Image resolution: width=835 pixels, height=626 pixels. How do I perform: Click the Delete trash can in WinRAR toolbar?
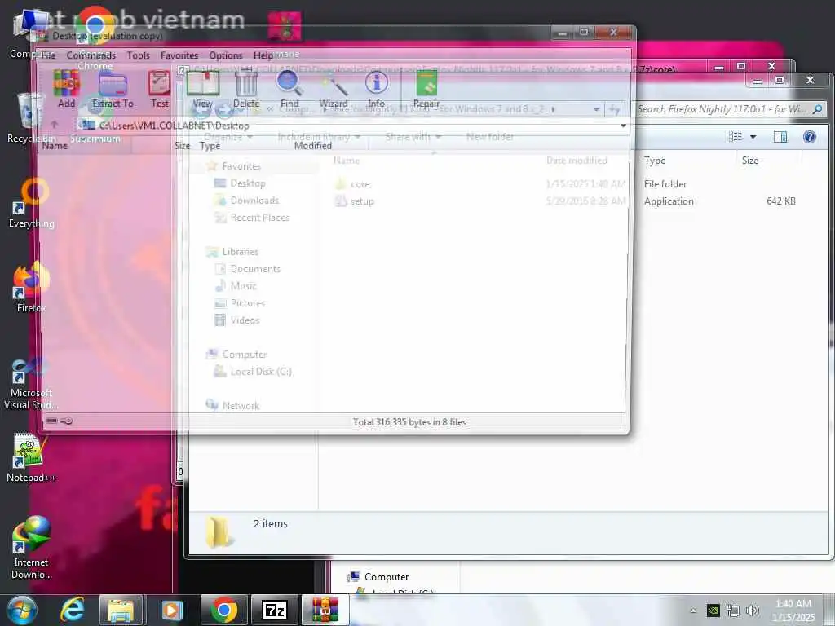[246, 88]
